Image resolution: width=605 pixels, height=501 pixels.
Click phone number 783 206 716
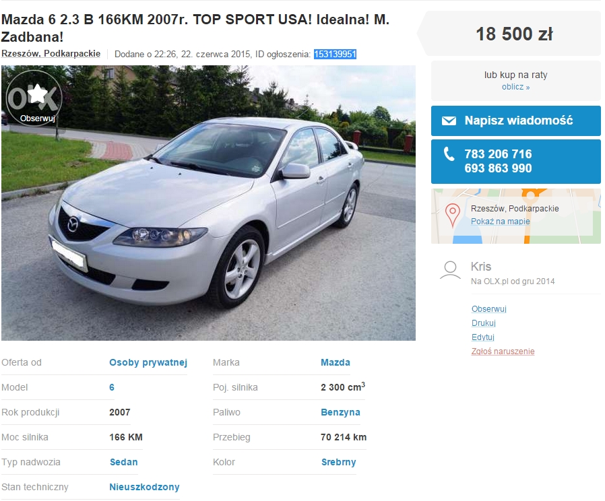(498, 154)
